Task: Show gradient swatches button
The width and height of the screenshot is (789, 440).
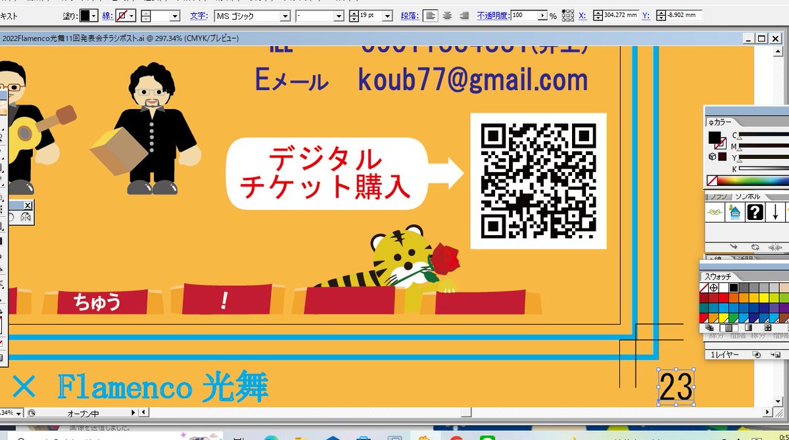Action: coord(748,328)
